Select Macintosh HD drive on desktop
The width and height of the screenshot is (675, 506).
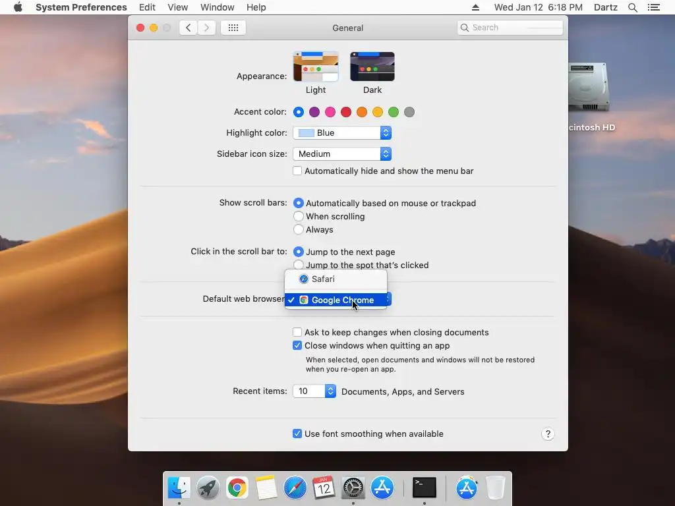tap(589, 88)
